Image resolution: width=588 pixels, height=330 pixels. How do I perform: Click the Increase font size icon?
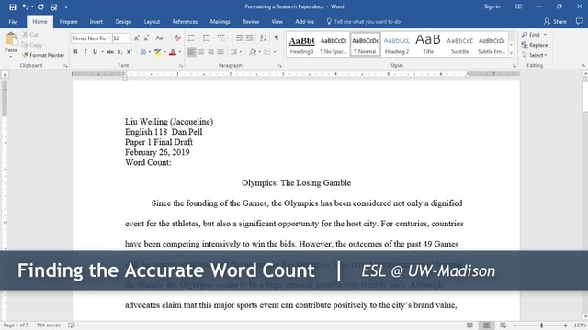[x=137, y=38]
